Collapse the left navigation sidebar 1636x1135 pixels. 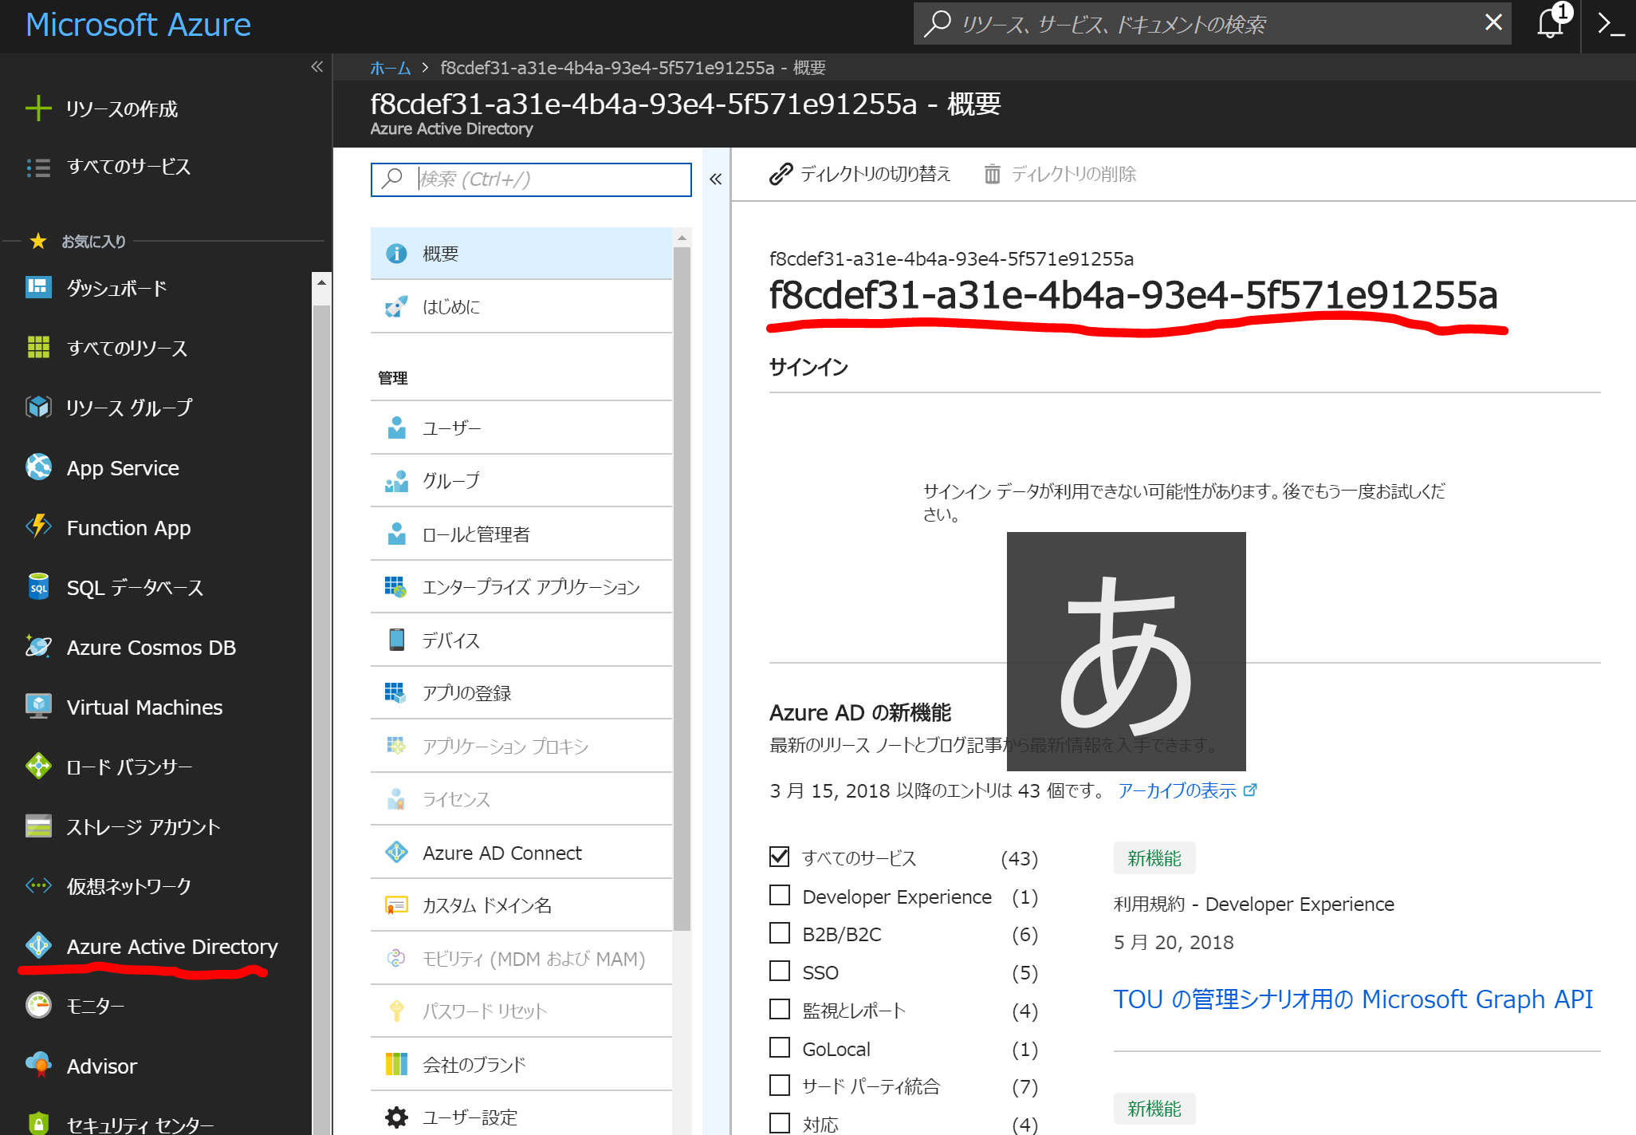pyautogui.click(x=317, y=67)
